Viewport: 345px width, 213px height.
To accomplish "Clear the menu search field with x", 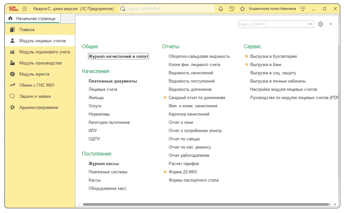I will 310,24.
